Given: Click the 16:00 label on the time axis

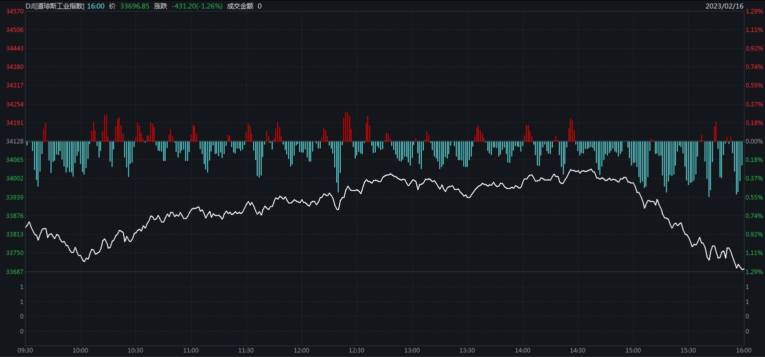Looking at the screenshot, I should [744, 350].
